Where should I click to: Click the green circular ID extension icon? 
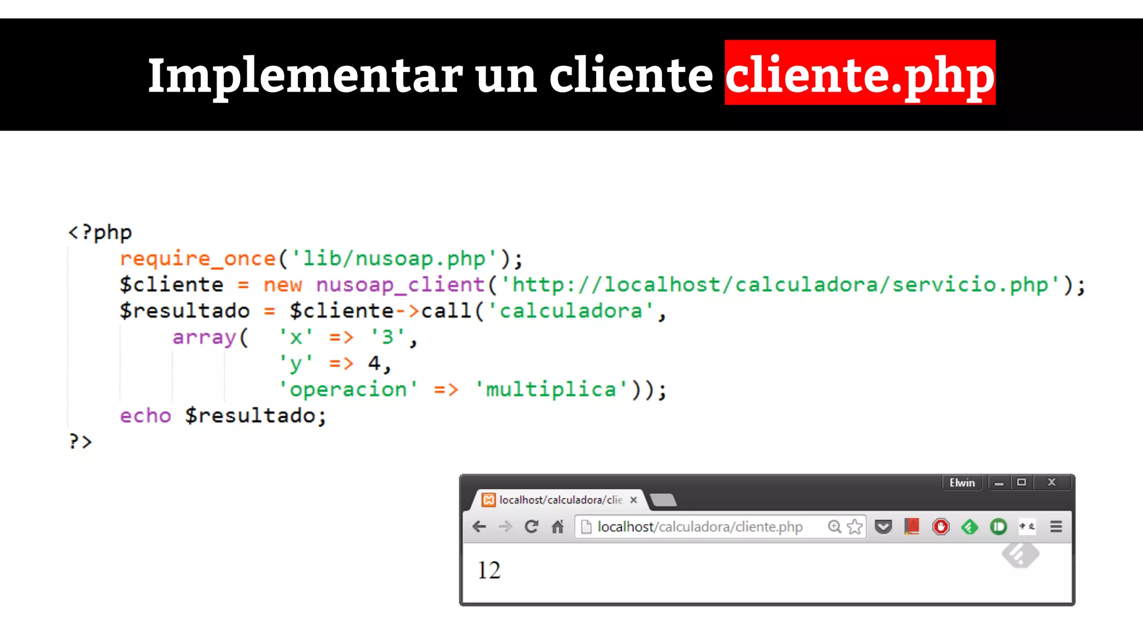point(998,526)
